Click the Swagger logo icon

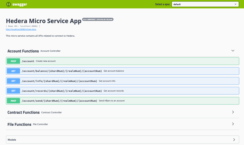[x=8, y=4]
